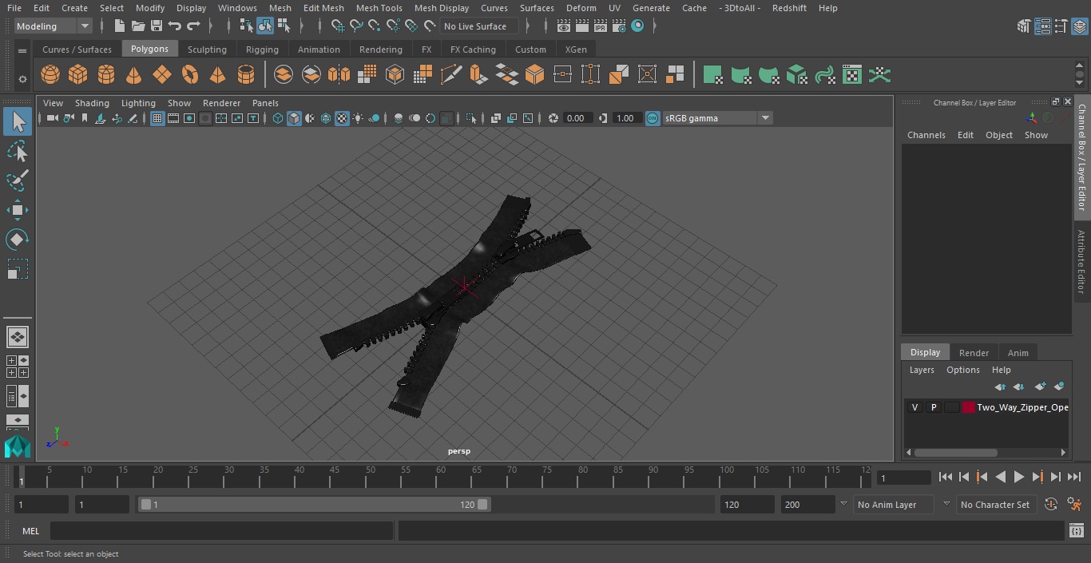Play the animation forwards
The image size is (1091, 563).
coord(1019,477)
